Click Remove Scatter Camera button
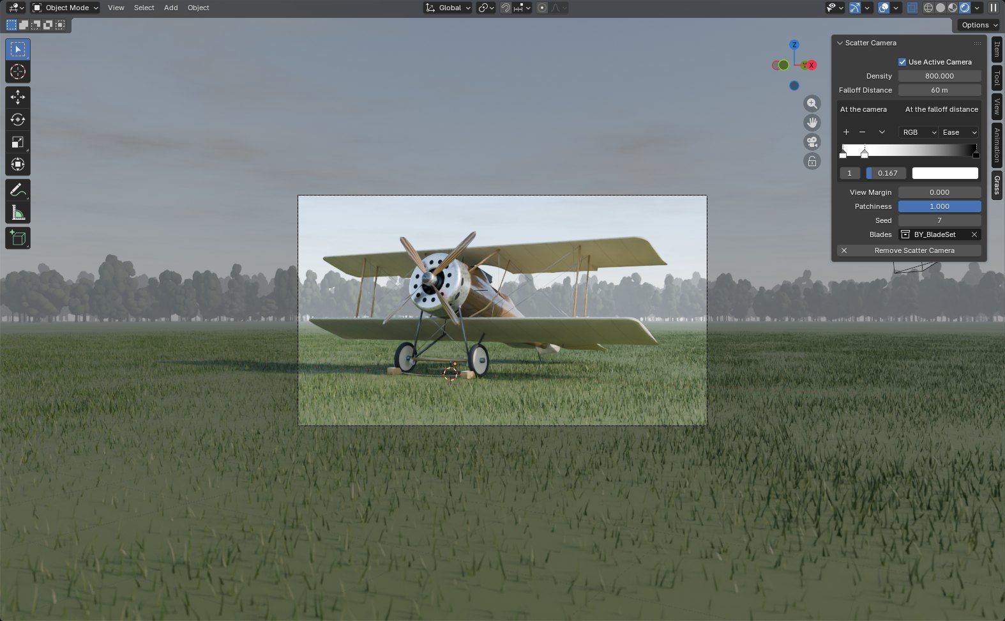Screen dimensions: 1005x621 coord(909,250)
